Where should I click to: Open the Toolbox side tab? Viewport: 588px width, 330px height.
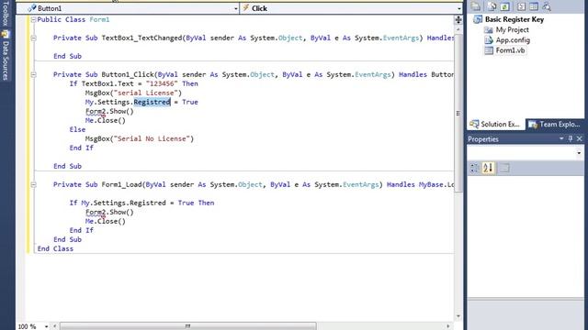[x=6, y=14]
